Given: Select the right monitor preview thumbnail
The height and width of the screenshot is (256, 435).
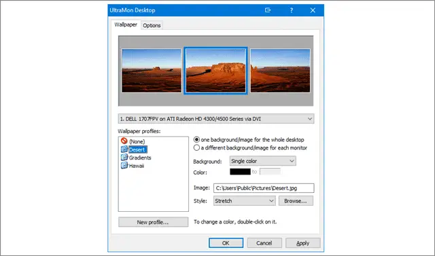Looking at the screenshot, I should (x=281, y=71).
